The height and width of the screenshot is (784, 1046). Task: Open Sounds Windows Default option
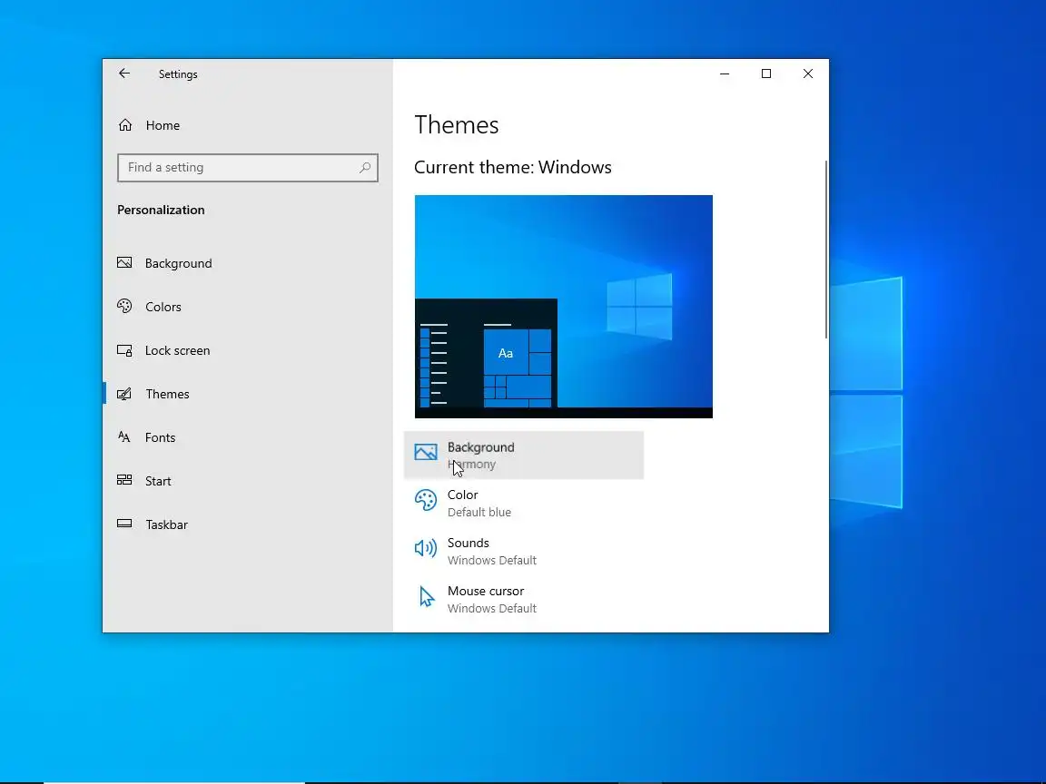point(524,552)
